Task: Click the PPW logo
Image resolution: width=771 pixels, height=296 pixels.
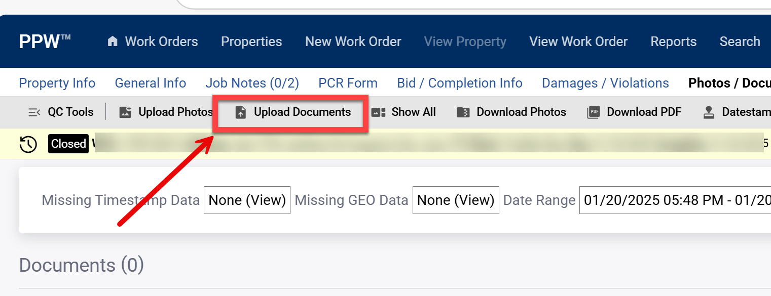Action: click(x=45, y=41)
